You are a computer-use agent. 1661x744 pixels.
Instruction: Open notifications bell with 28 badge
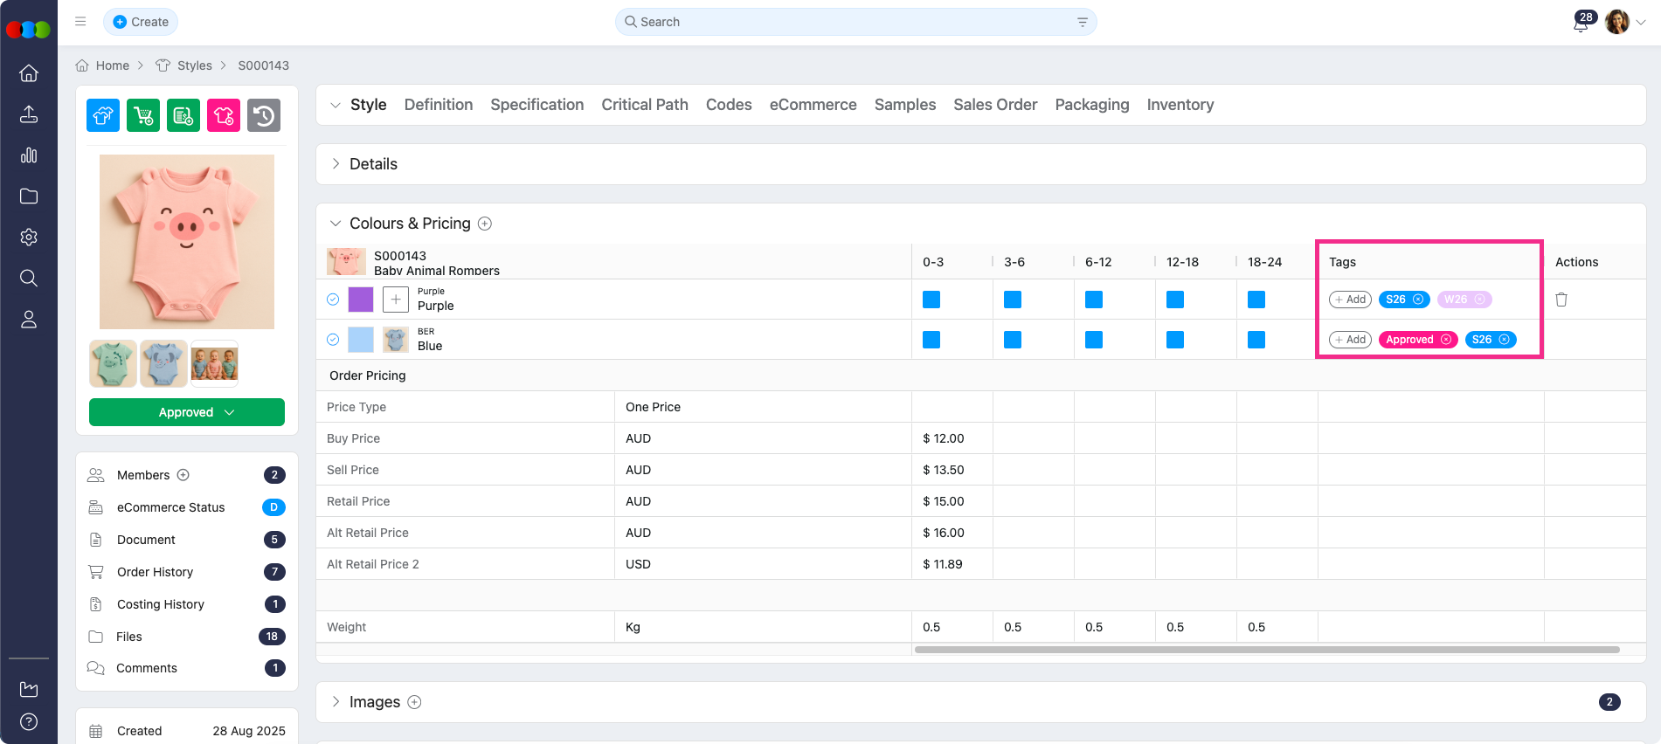[1581, 23]
